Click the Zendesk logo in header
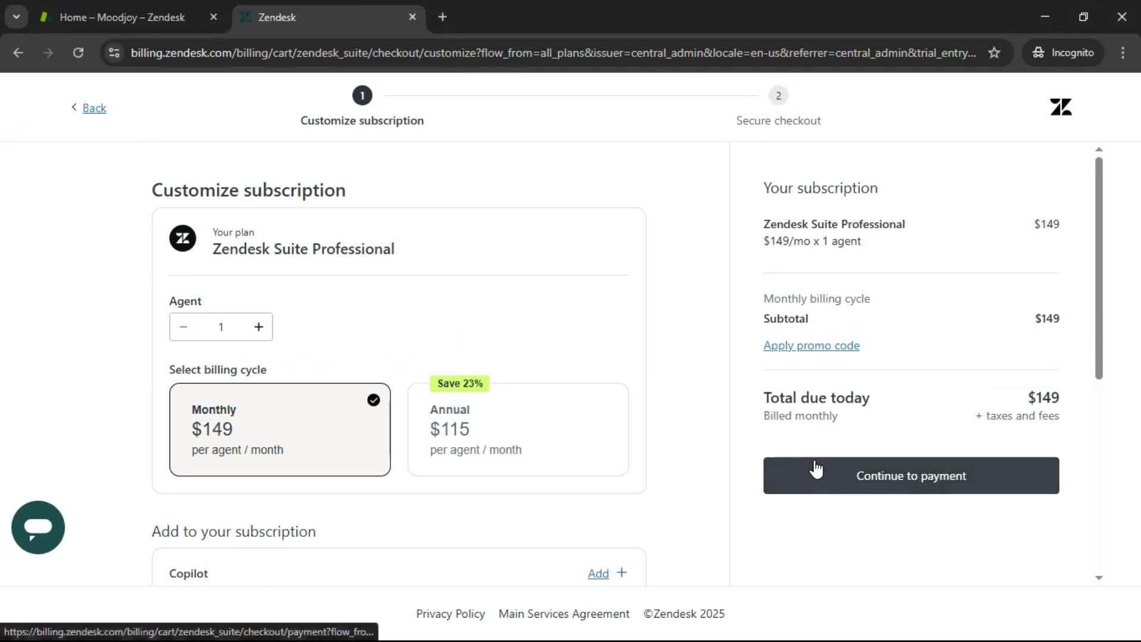The image size is (1141, 642). [1061, 107]
